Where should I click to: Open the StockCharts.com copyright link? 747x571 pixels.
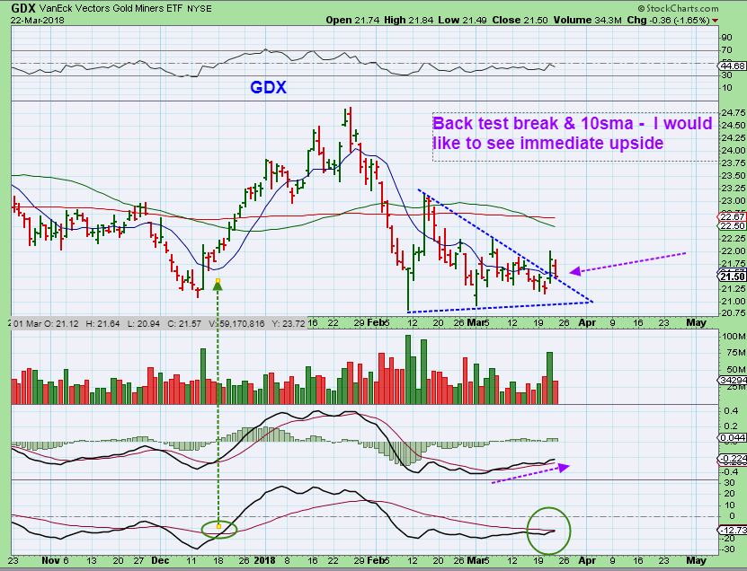click(678, 8)
